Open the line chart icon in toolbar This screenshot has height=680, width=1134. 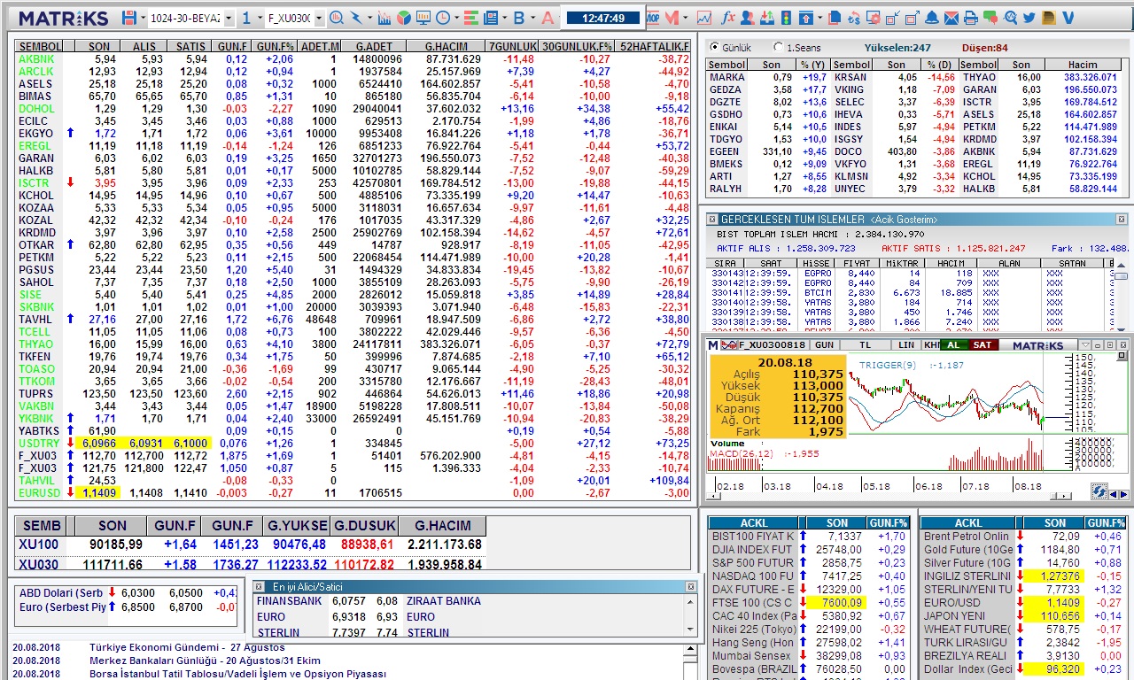tap(704, 18)
